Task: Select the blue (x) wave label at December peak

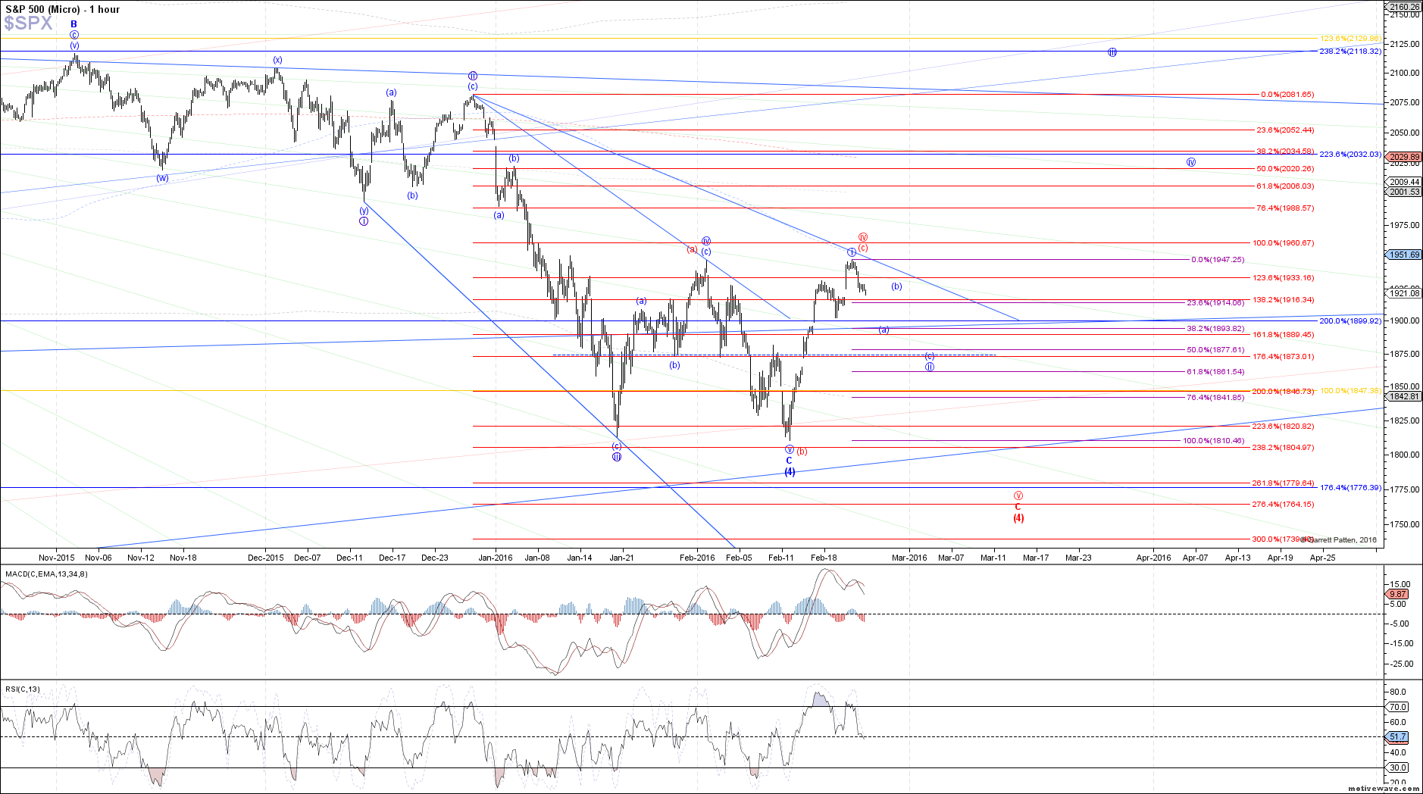Action: click(278, 60)
